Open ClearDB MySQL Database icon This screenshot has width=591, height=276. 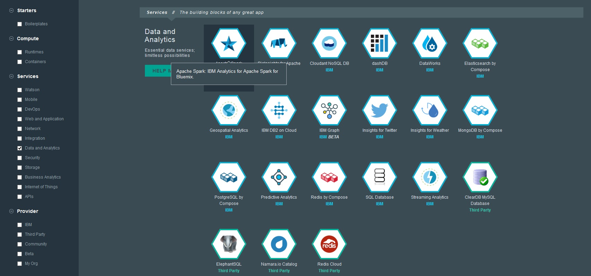[480, 178]
